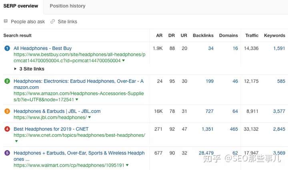Select the SERP overview tab
This screenshot has width=288, height=170.
click(21, 6)
